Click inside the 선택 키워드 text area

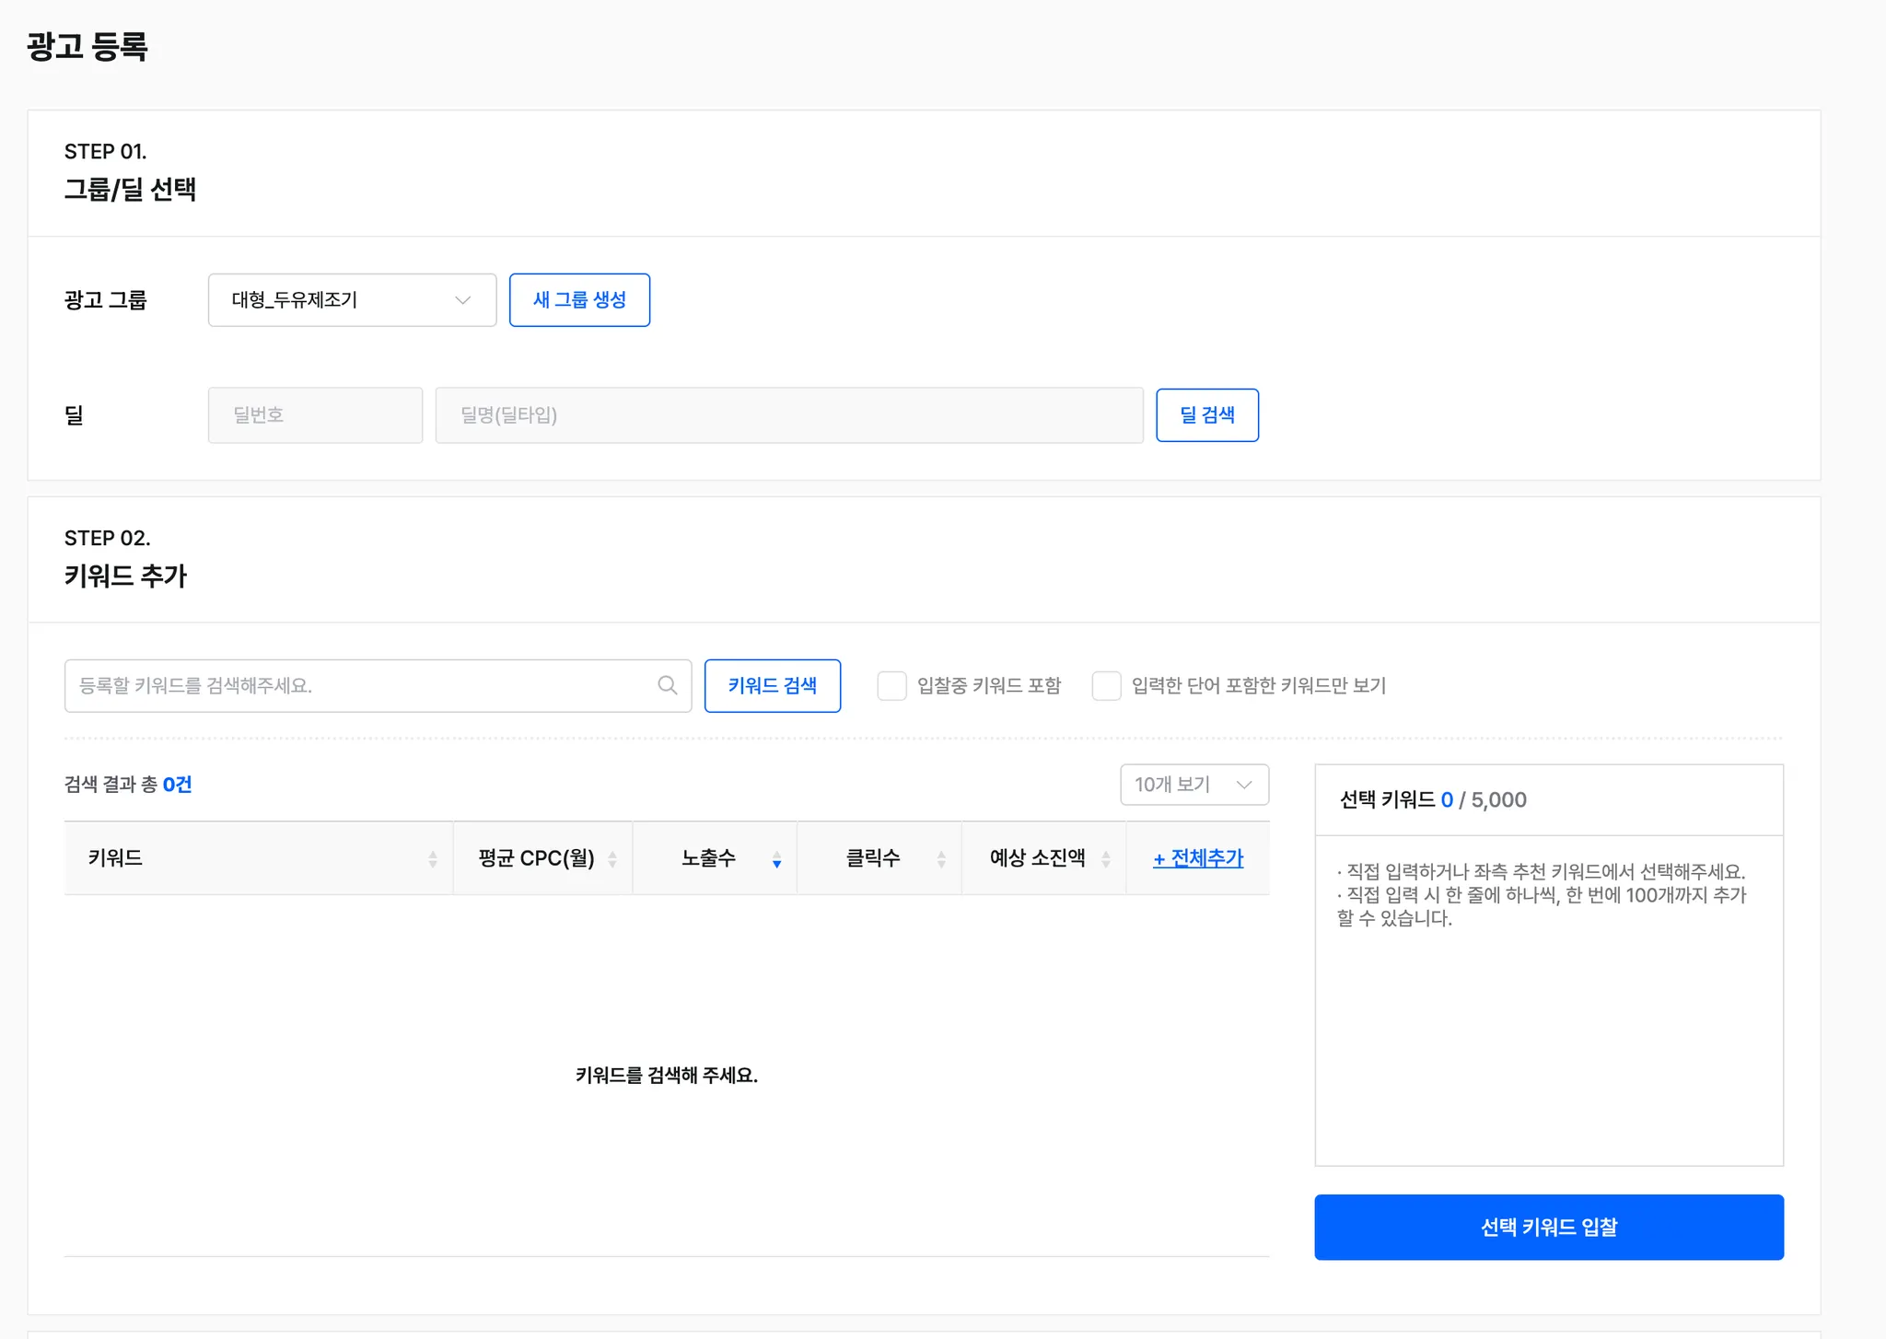[1548, 1041]
